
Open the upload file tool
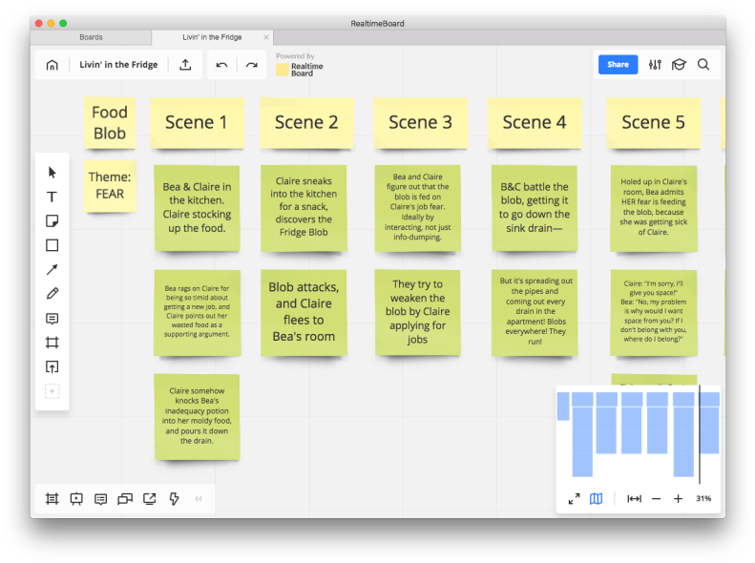[52, 366]
